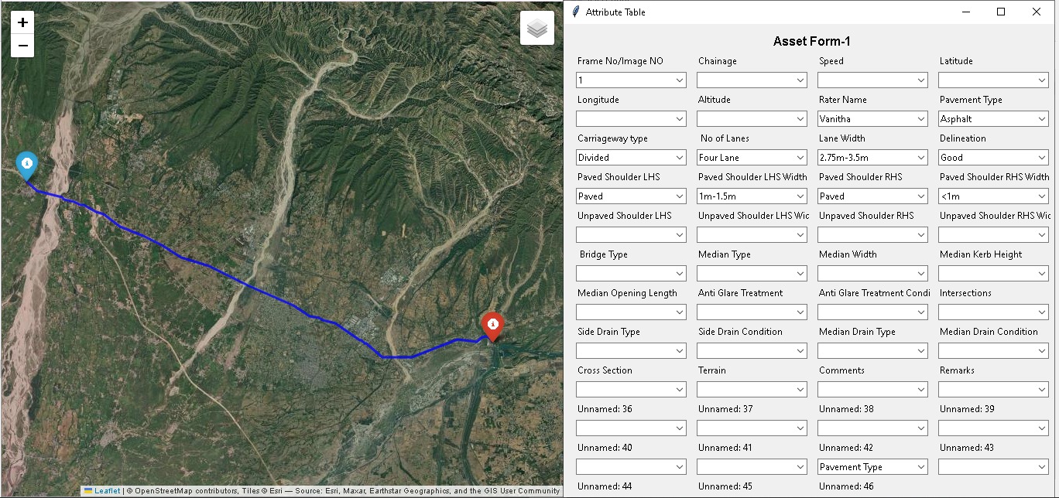Open the Leaflet attribution link

107,491
